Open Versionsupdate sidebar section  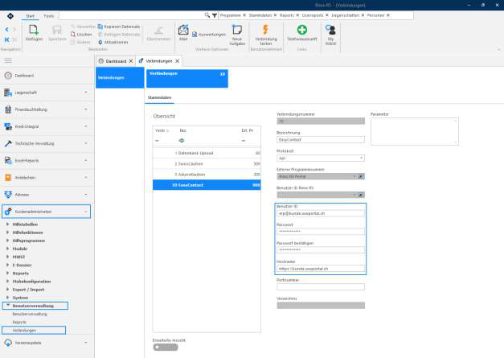(47, 343)
